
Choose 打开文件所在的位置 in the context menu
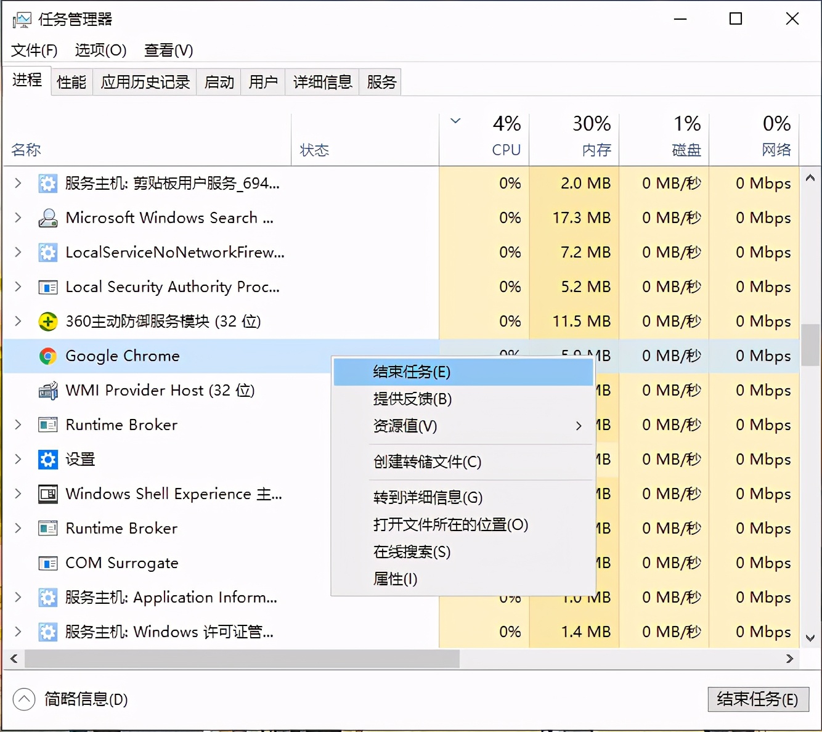(x=463, y=525)
